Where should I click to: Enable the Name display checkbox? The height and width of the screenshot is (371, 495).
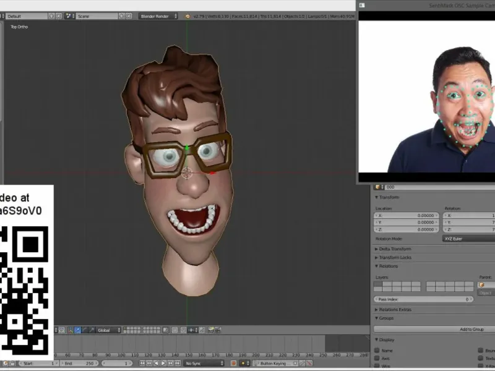click(377, 351)
